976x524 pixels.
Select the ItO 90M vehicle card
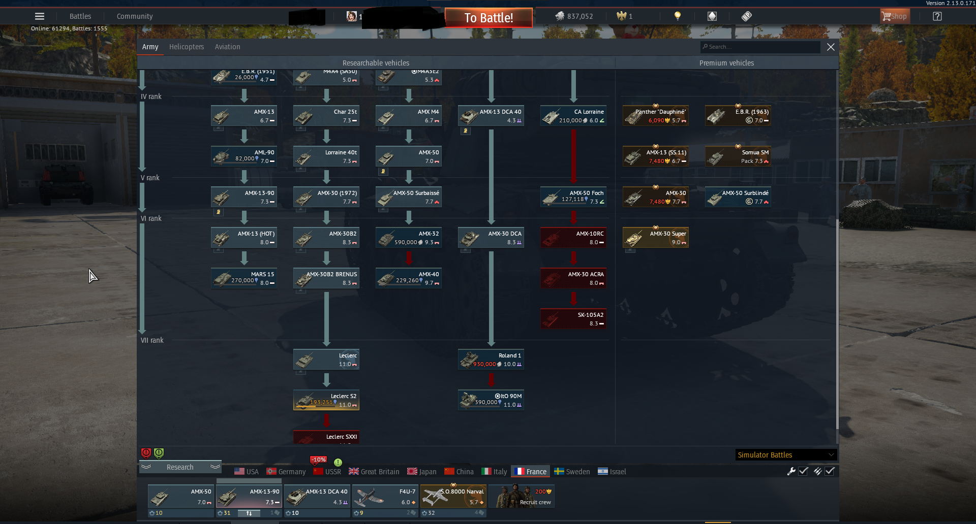pos(491,400)
